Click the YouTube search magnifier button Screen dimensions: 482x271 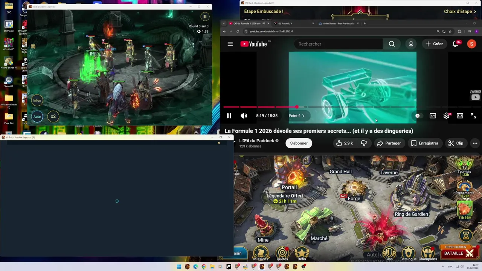tap(392, 44)
